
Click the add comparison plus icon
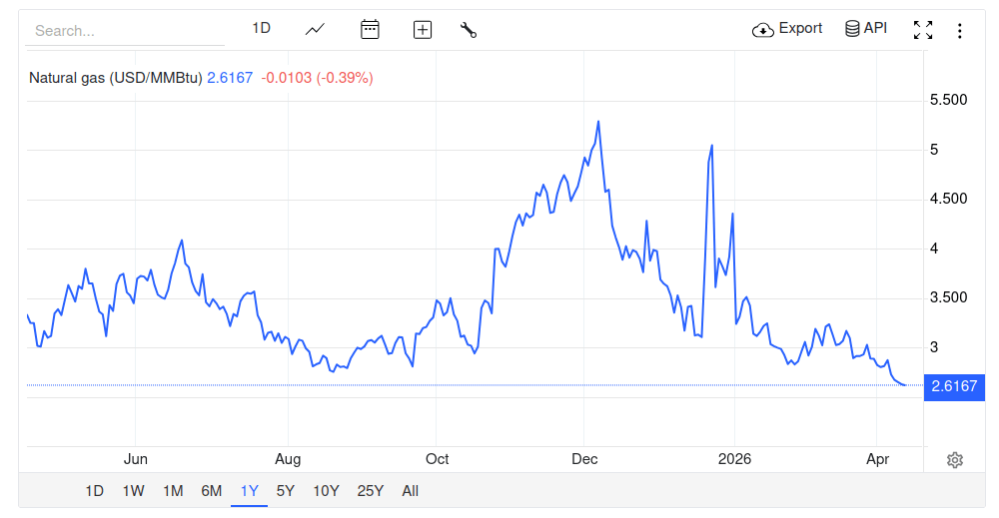point(423,29)
